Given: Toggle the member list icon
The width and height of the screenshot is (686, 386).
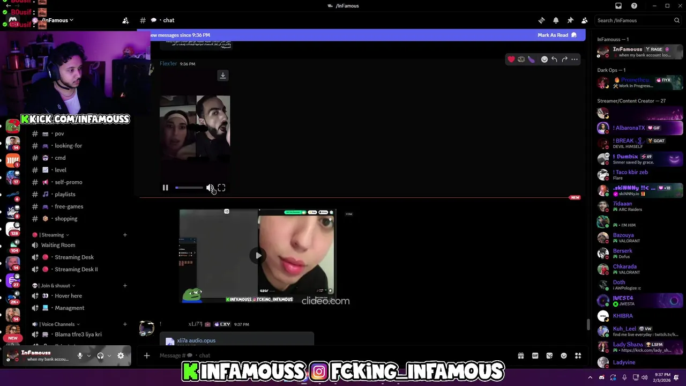Looking at the screenshot, I should click(x=584, y=20).
